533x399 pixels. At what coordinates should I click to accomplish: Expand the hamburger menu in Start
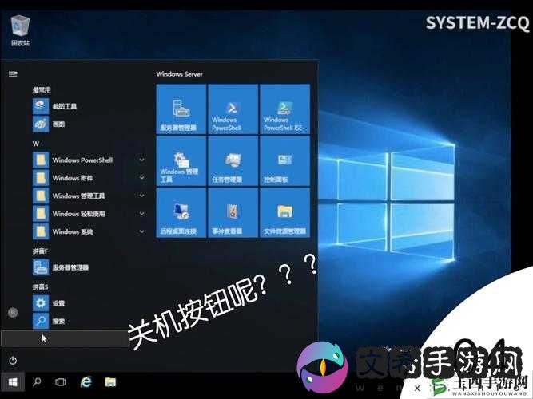point(13,73)
